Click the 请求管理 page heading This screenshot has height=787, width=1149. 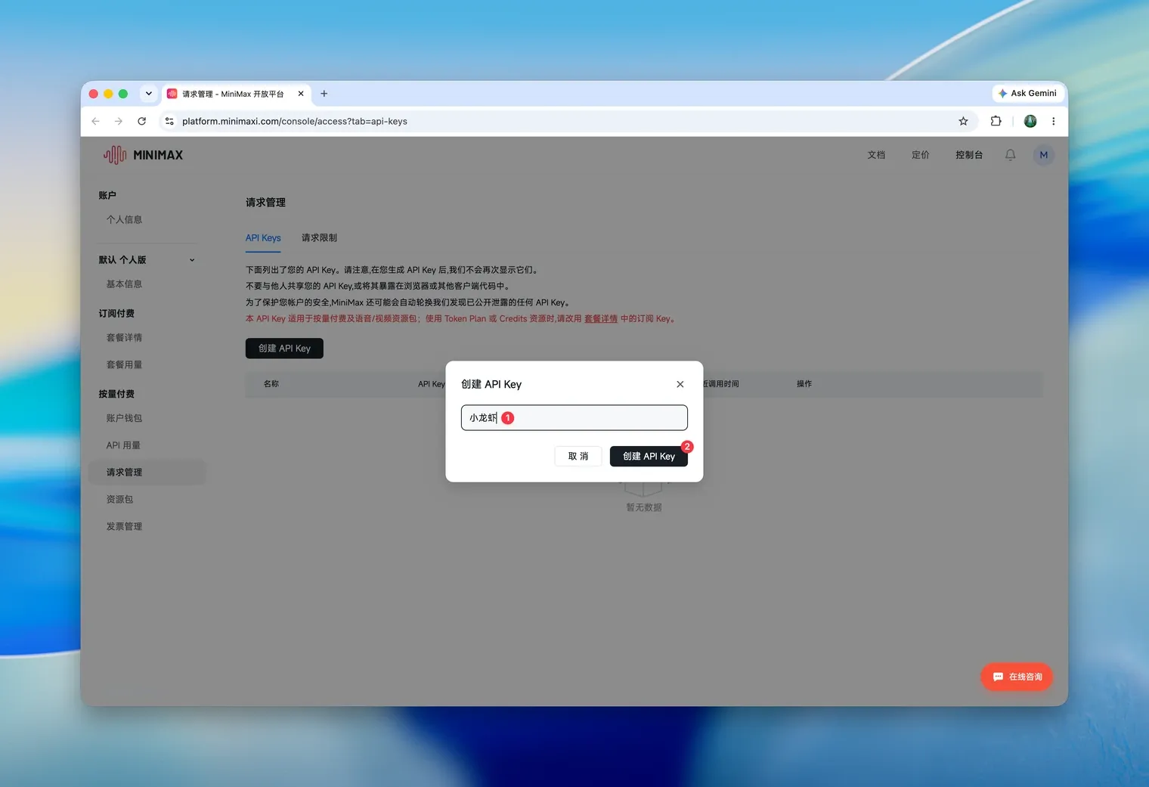pos(265,203)
